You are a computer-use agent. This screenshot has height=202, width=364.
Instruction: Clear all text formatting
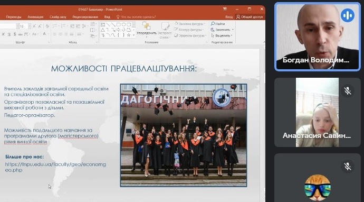[x=47, y=26]
